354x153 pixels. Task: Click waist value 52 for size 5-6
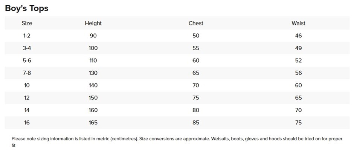299,60
